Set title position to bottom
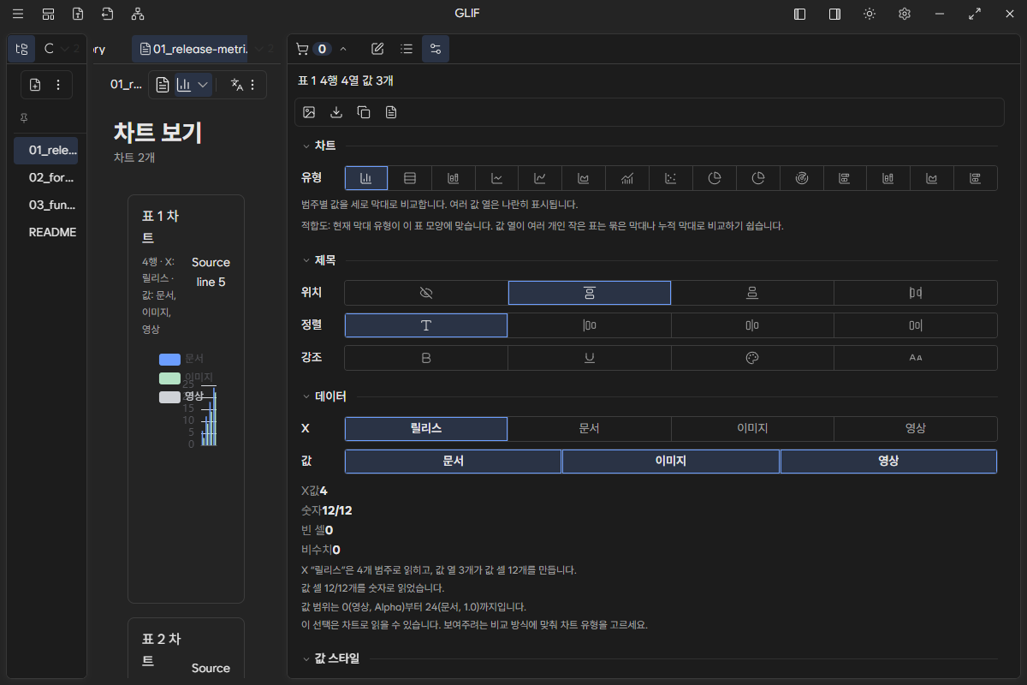The image size is (1027, 685). [752, 293]
